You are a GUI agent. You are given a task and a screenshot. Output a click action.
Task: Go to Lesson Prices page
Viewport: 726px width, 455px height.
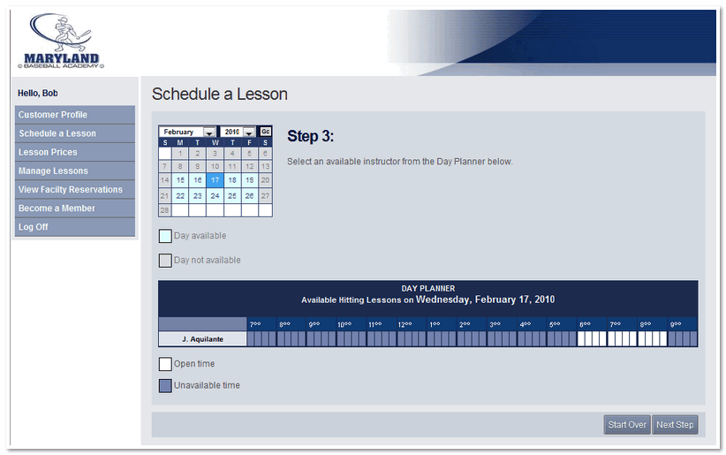[75, 152]
